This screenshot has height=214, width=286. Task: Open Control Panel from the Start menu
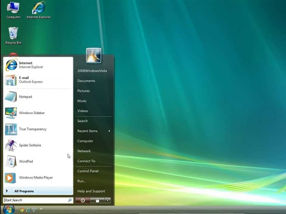coord(88,171)
